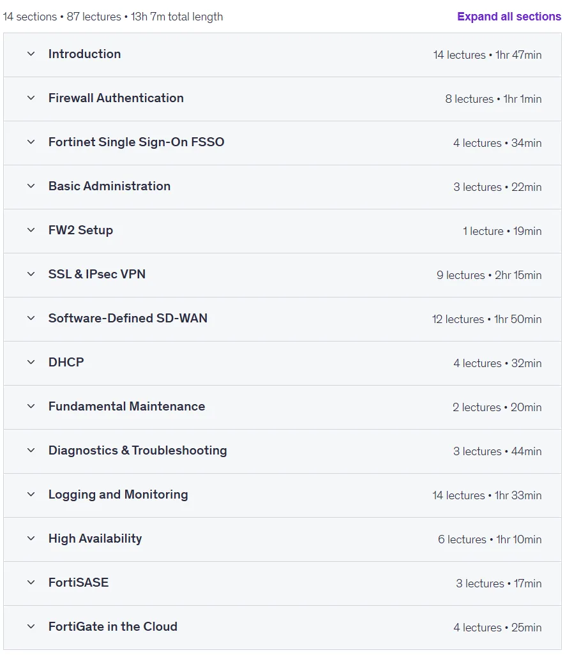Click the Diagnostics & Troubleshooting chevron
565x655 pixels.
click(x=31, y=450)
